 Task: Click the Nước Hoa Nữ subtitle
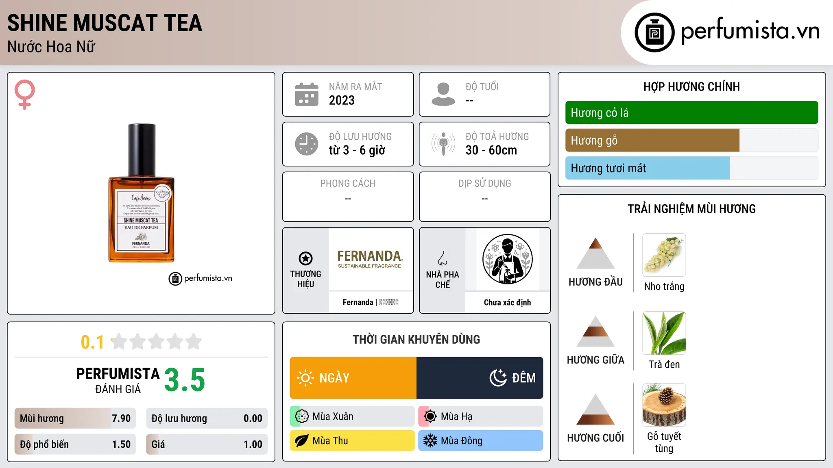pyautogui.click(x=51, y=47)
